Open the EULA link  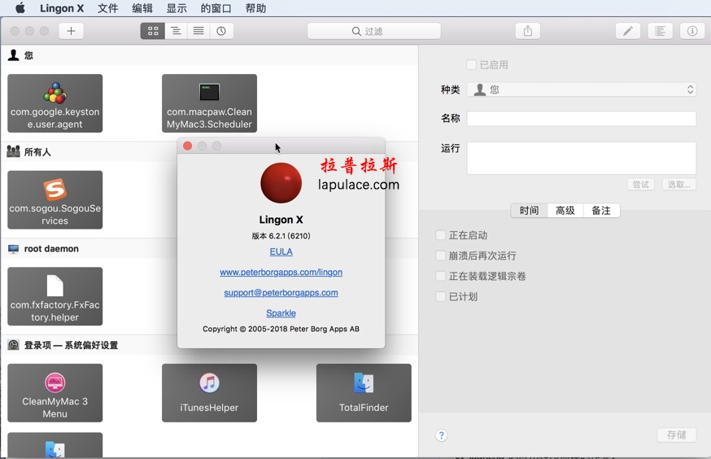tap(281, 251)
